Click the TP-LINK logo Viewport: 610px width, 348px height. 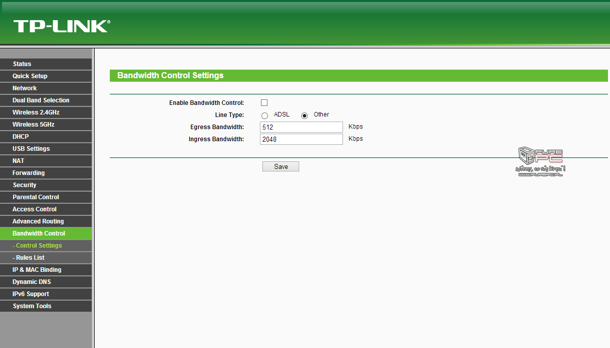tap(61, 26)
